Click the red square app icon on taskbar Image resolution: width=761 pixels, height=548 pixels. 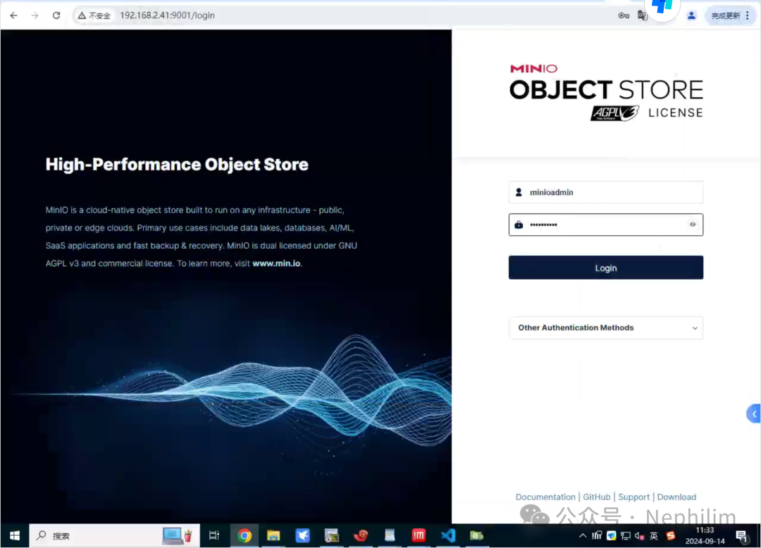[419, 536]
